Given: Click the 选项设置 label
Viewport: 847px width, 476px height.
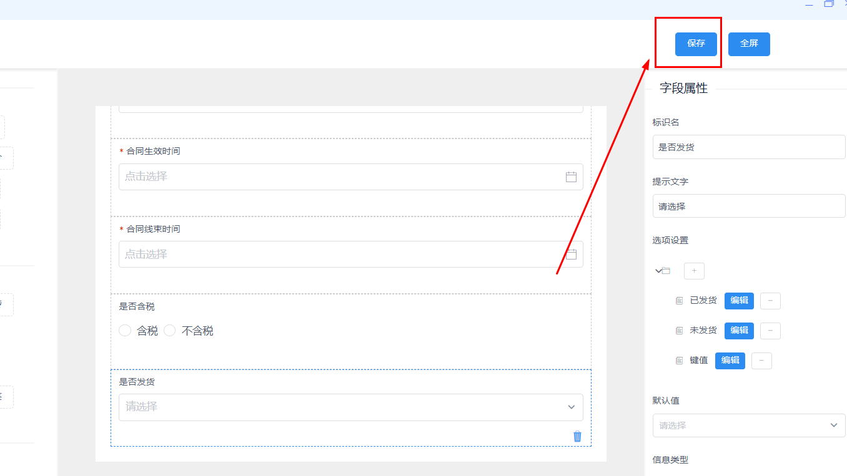Looking at the screenshot, I should tap(670, 240).
